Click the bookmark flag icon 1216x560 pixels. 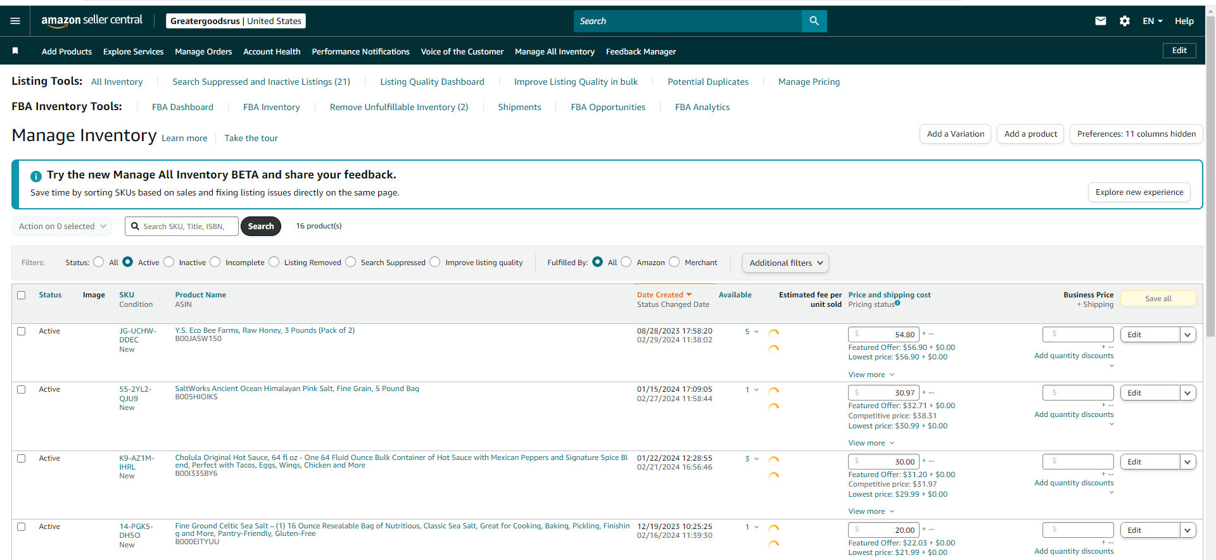15,51
